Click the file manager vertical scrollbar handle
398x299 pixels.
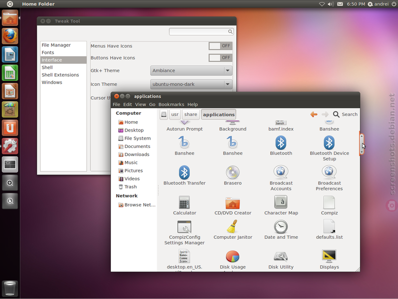pyautogui.click(x=362, y=145)
